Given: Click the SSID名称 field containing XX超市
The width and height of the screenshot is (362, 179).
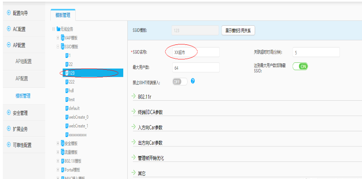Looking at the screenshot, I should [x=196, y=52].
